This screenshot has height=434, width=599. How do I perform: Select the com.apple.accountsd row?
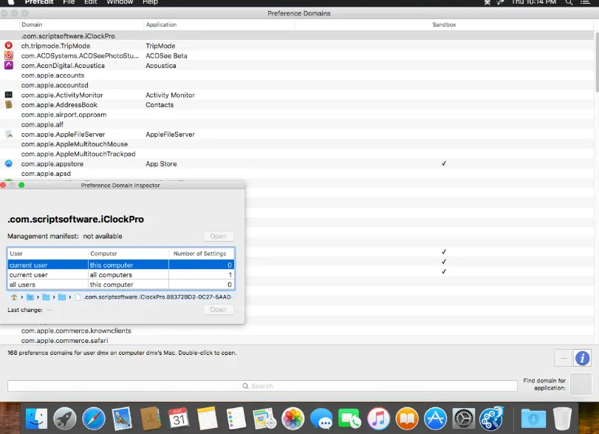point(297,85)
